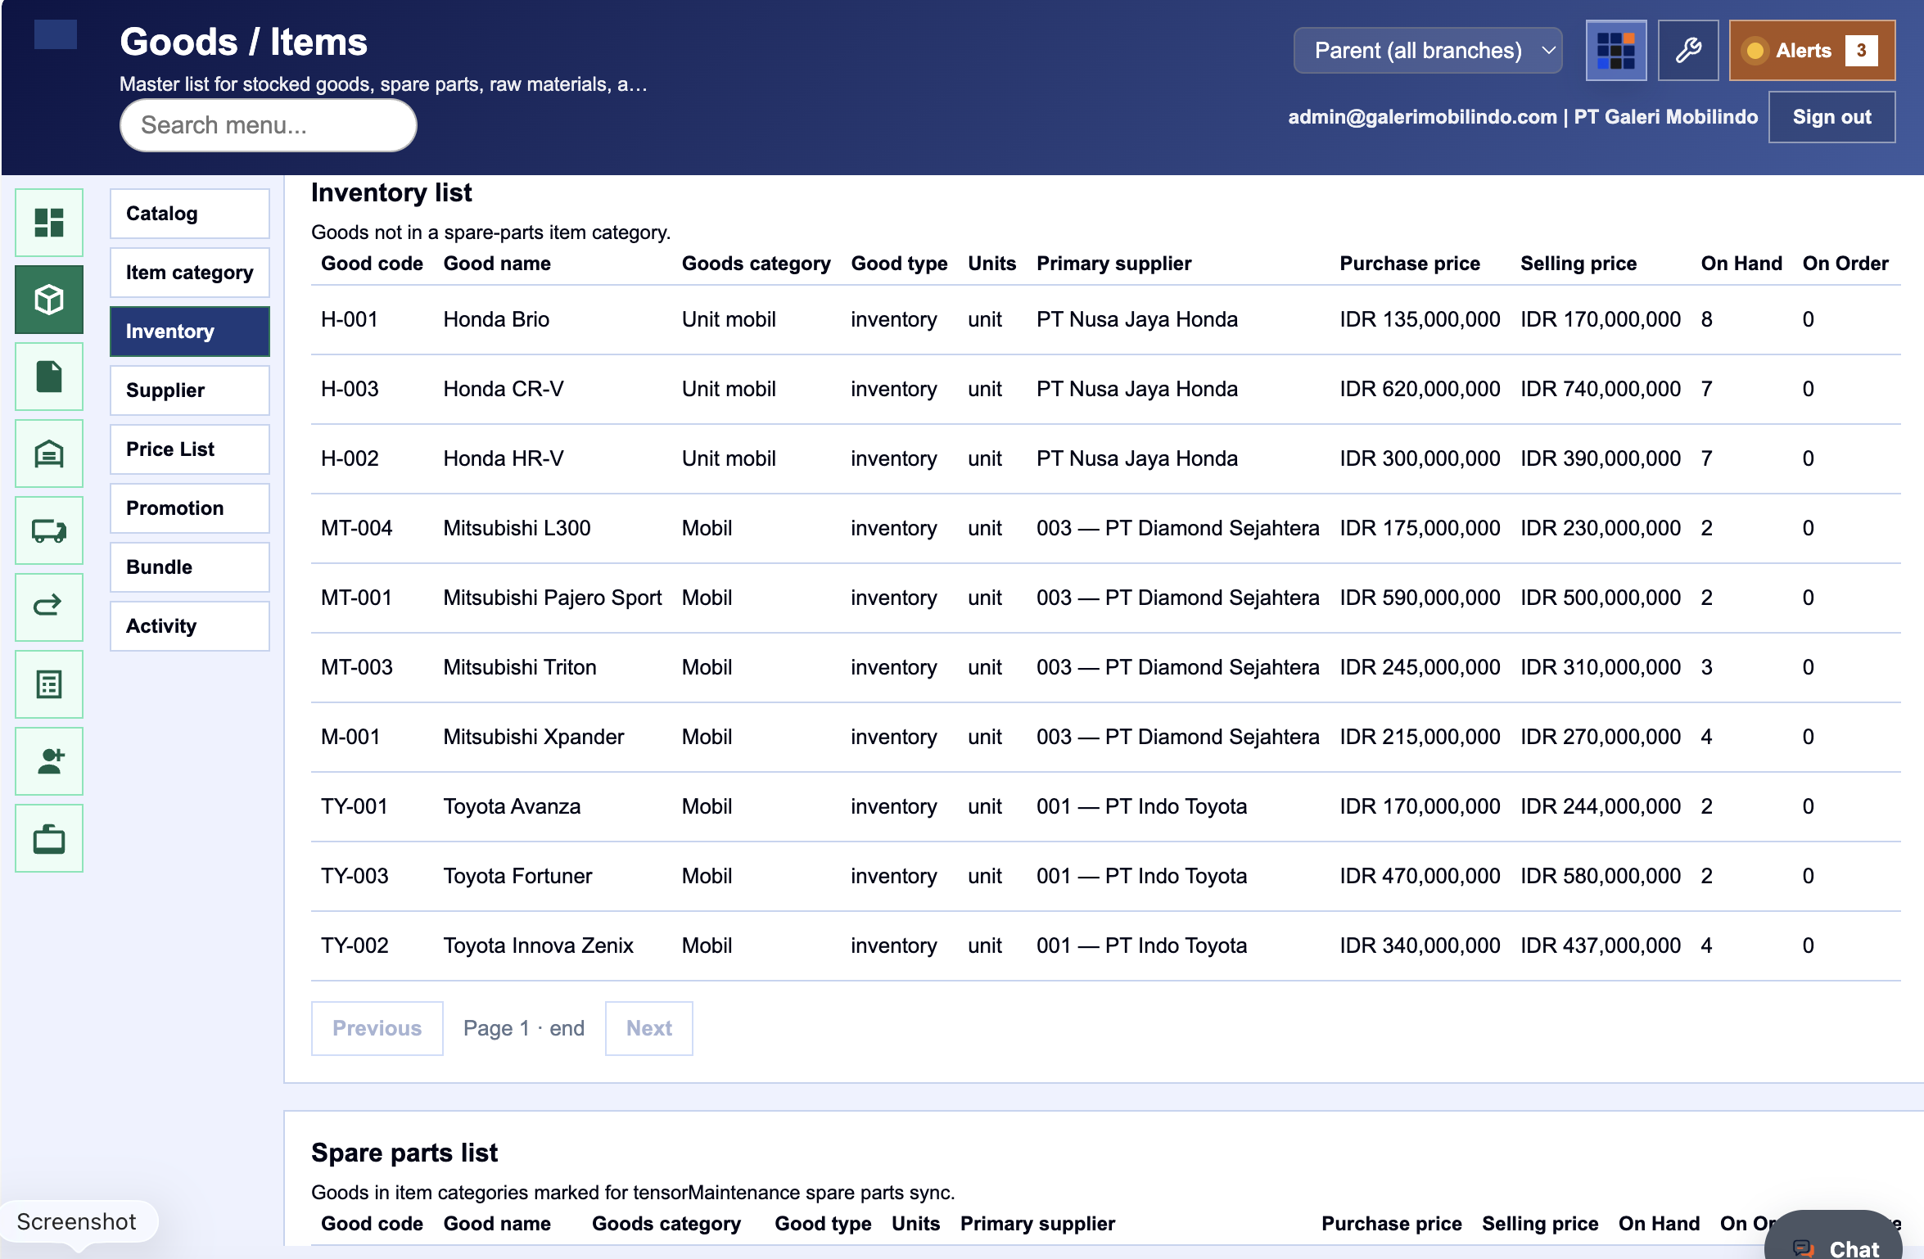Focus the Search menu field
1924x1259 pixels.
(x=269, y=125)
